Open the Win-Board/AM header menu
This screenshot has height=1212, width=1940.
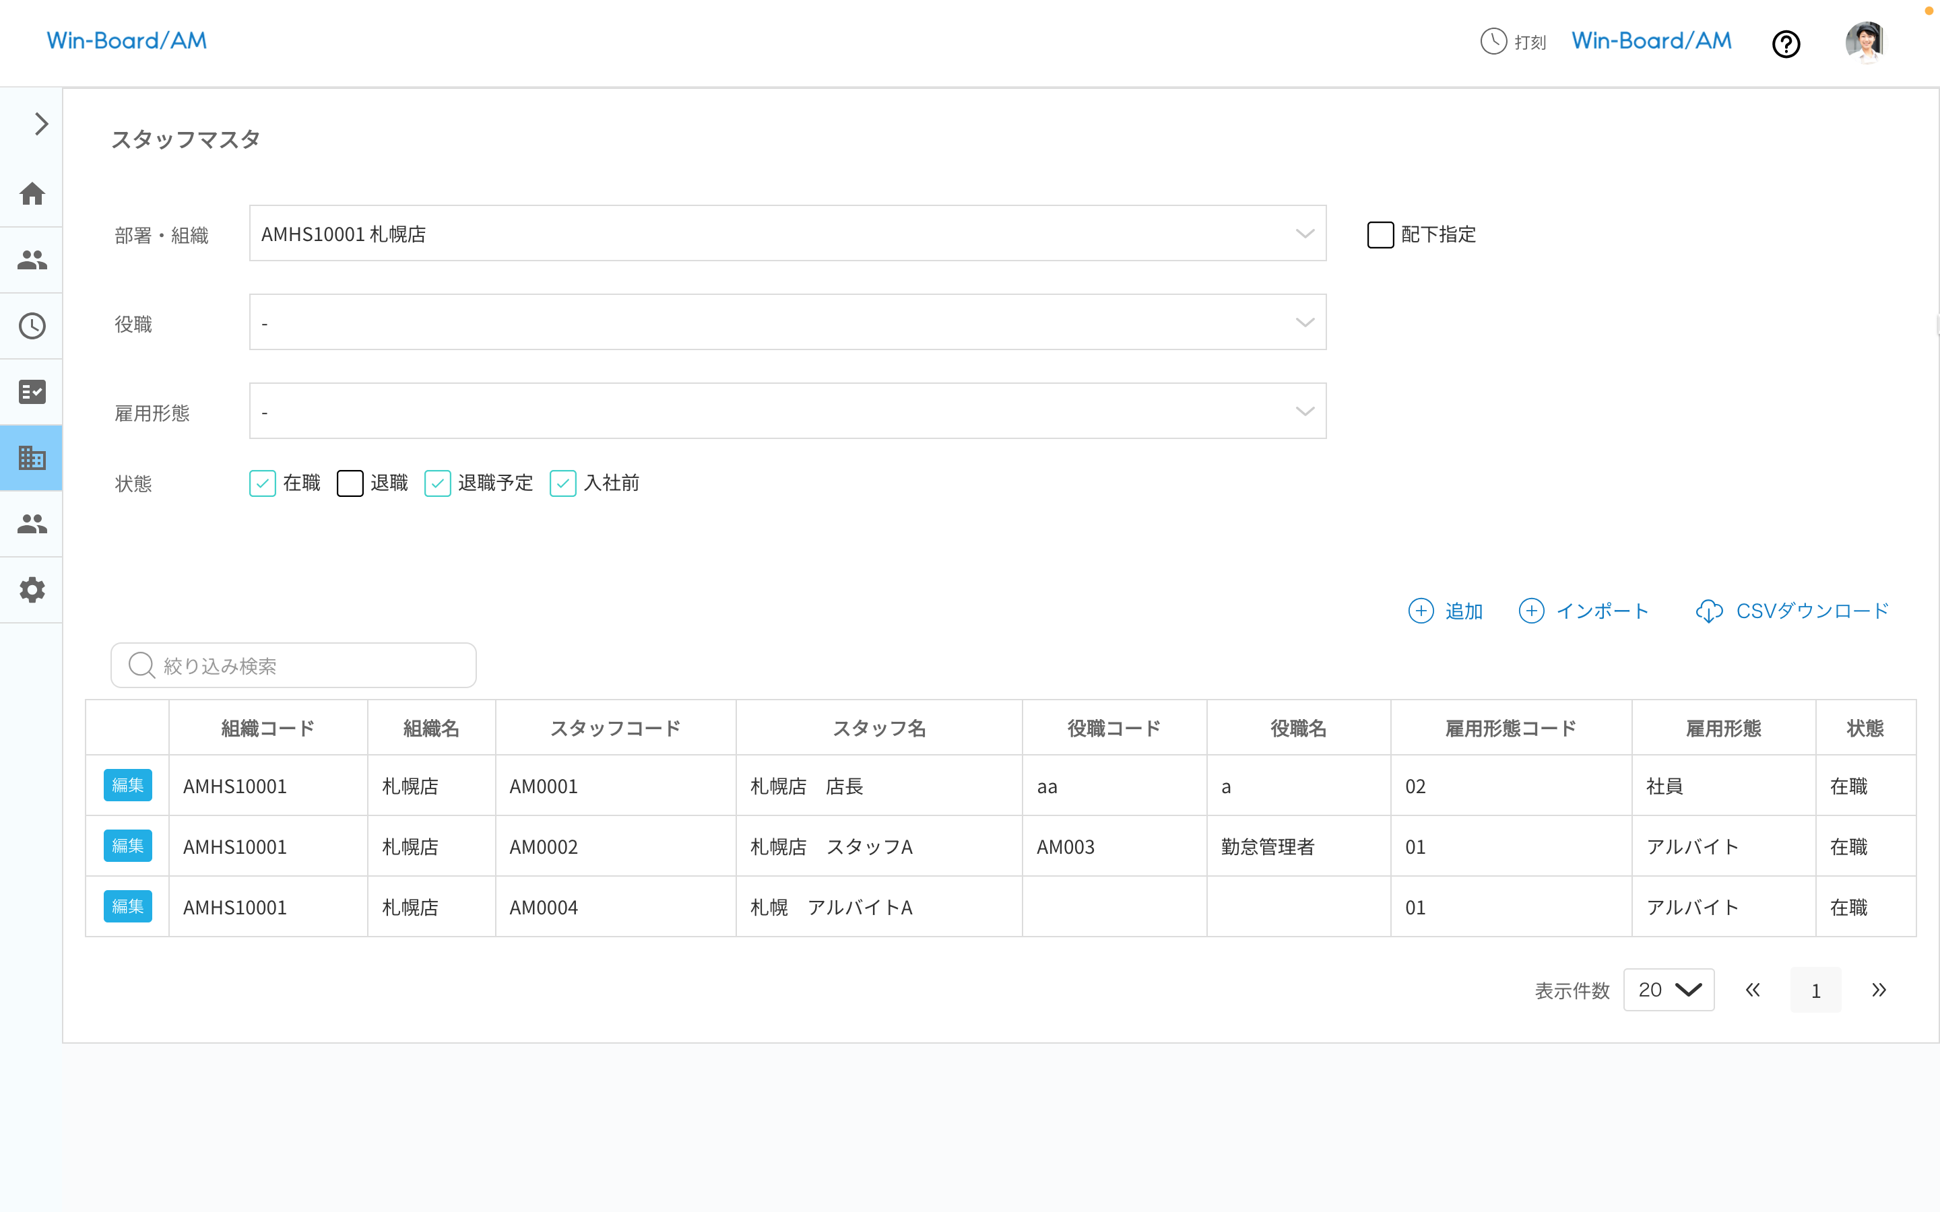[1650, 40]
